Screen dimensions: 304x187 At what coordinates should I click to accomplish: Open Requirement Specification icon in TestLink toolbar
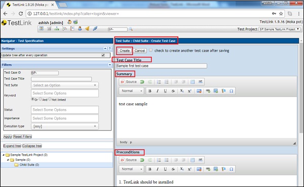coord(49,29)
